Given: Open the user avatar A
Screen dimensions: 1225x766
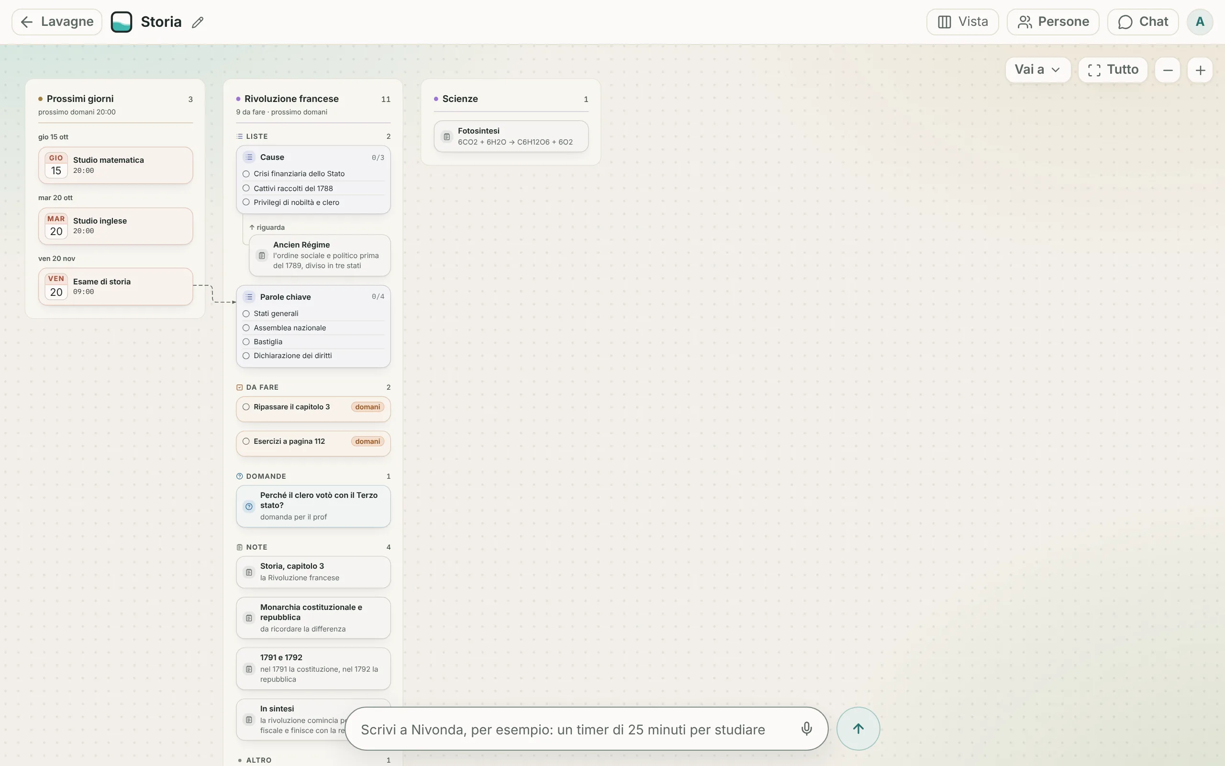Looking at the screenshot, I should click(x=1200, y=22).
